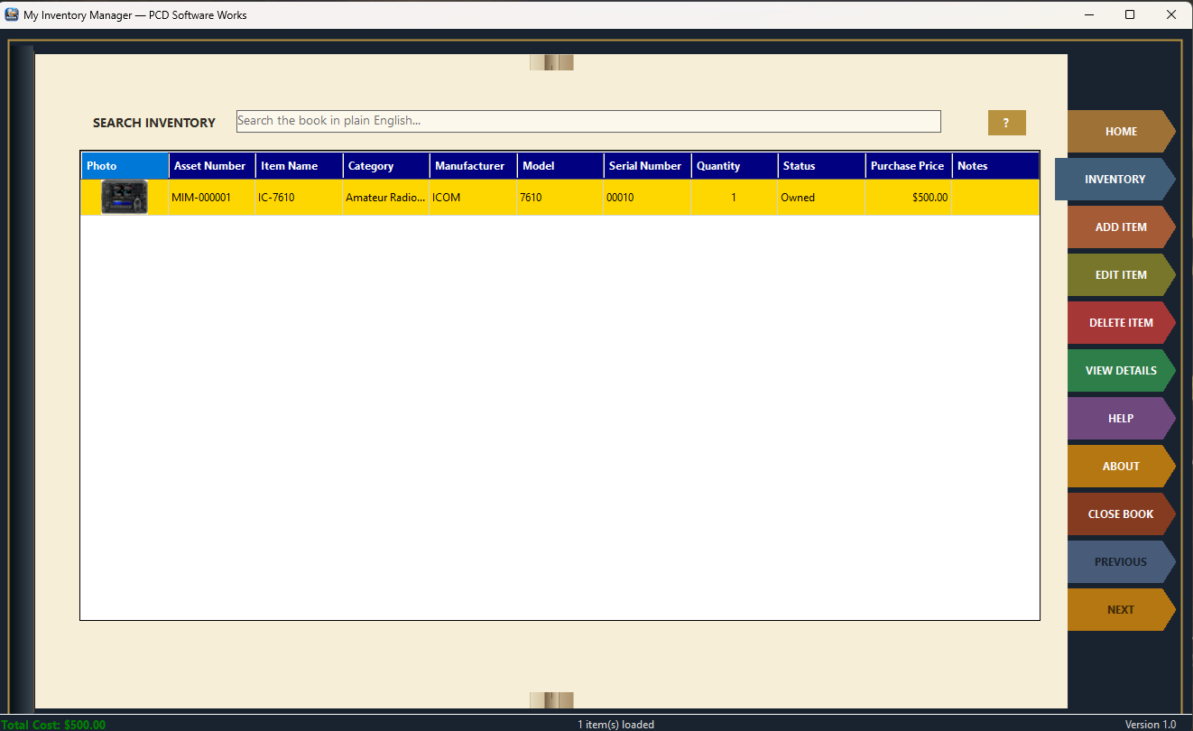Click the CLOSE BOOK tab

coord(1121,514)
